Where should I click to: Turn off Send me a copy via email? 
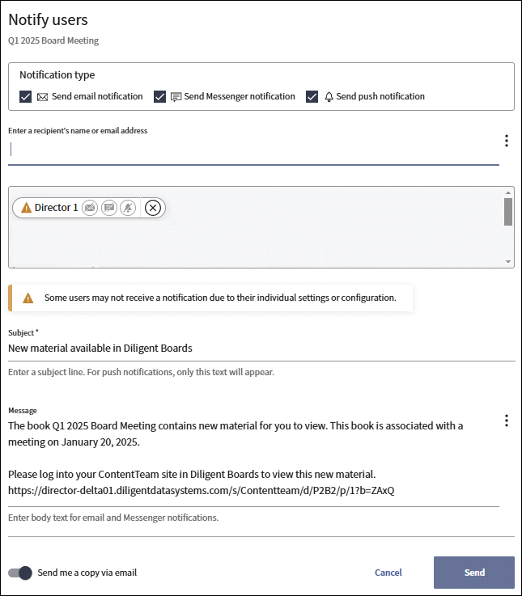20,573
